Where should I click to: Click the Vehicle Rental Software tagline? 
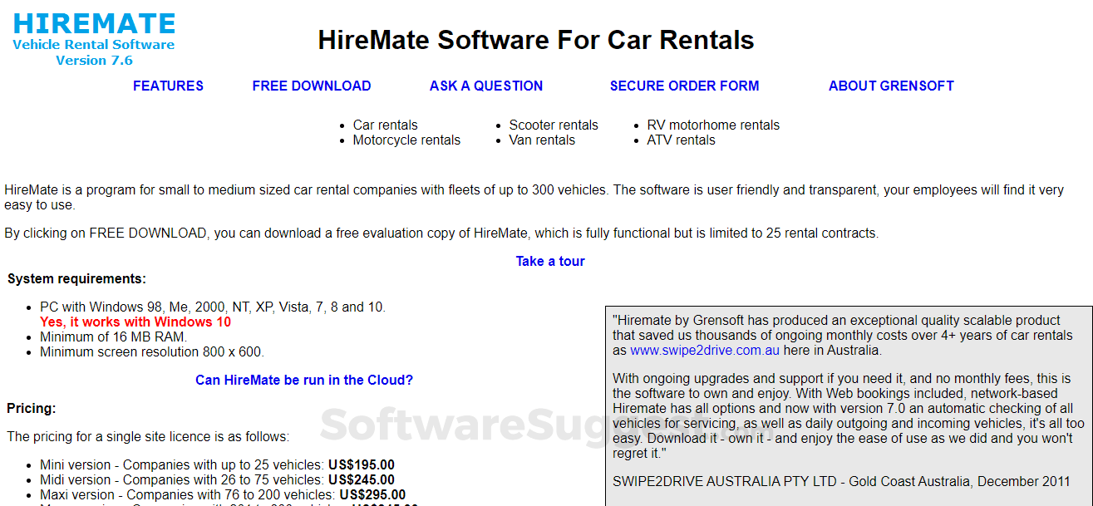pos(94,45)
